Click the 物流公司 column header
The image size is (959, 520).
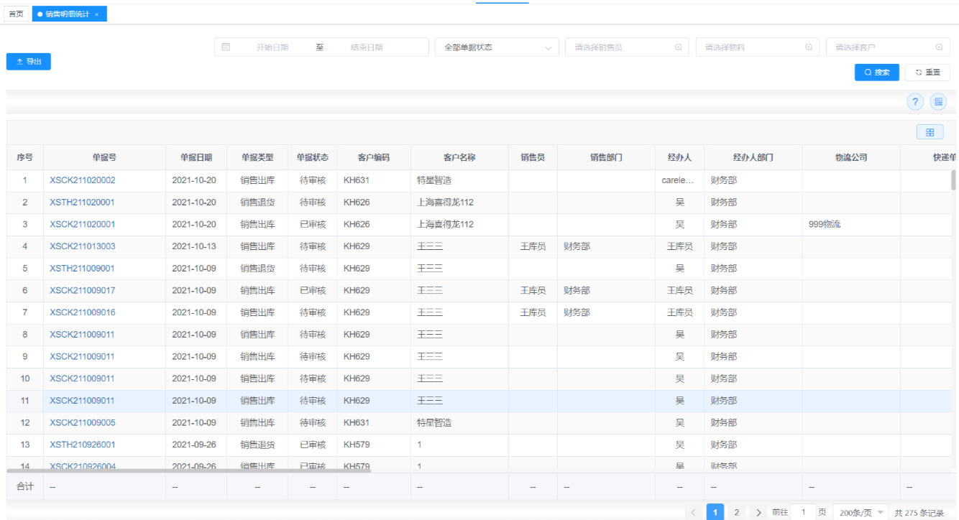point(851,157)
